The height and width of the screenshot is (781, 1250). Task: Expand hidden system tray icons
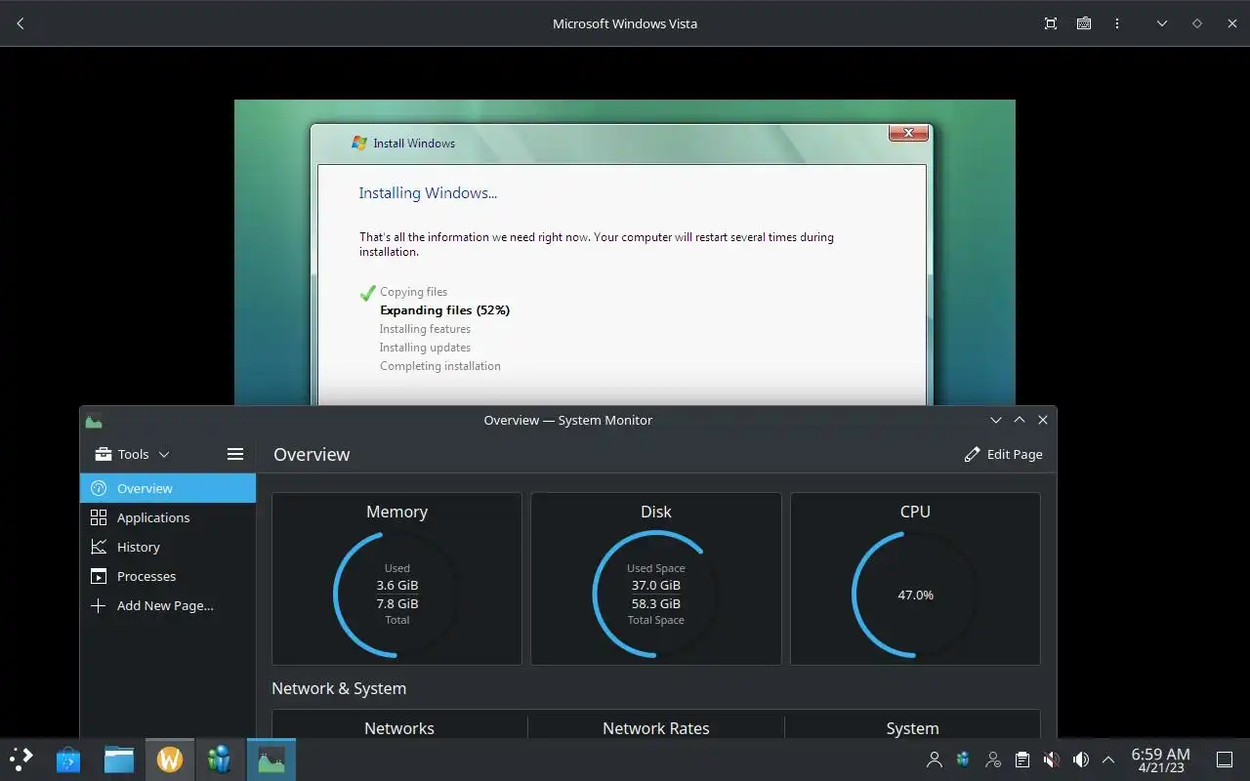pyautogui.click(x=1108, y=760)
